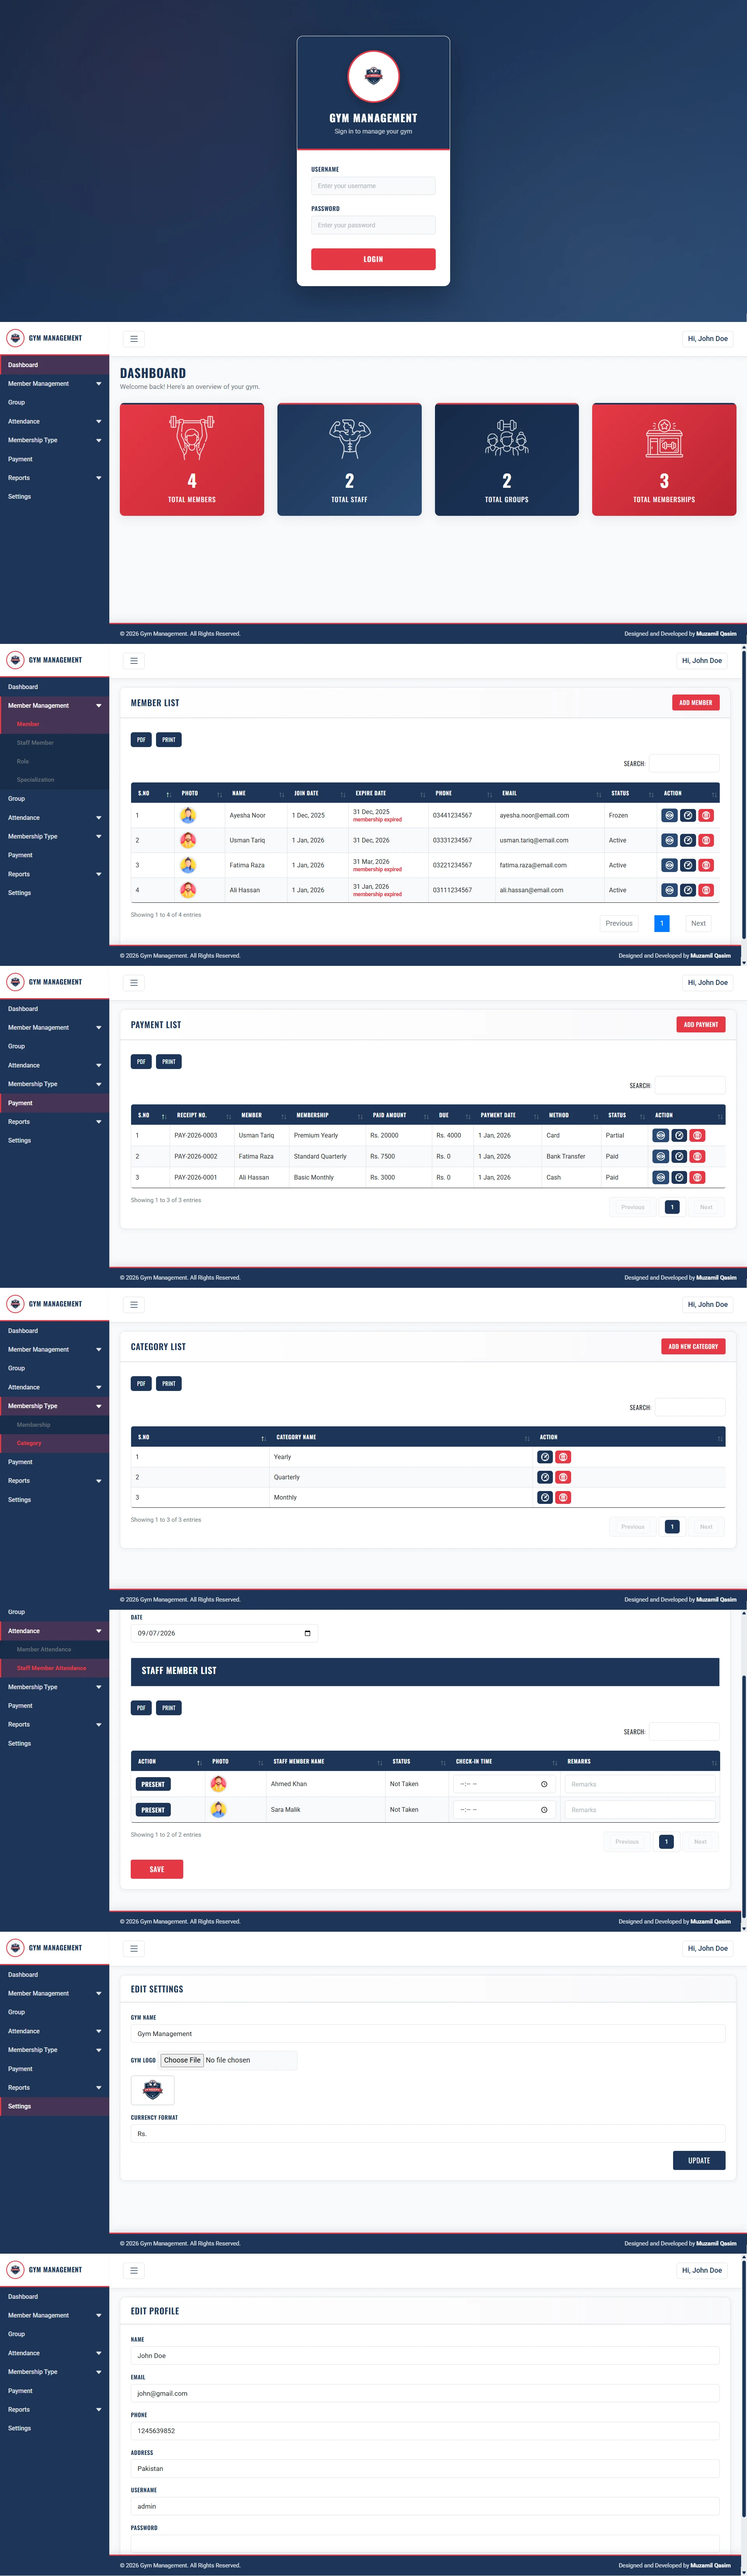Toggle the PRESENT button for Ahmed Khan
The image size is (747, 2576).
[x=153, y=1785]
